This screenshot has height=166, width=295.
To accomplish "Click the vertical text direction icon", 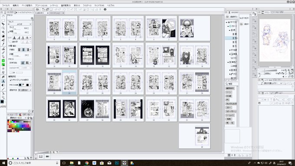I will point(27,63).
